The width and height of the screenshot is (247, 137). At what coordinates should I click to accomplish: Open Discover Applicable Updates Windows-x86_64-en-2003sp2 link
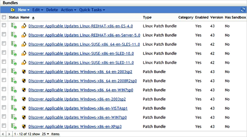coord(80,72)
